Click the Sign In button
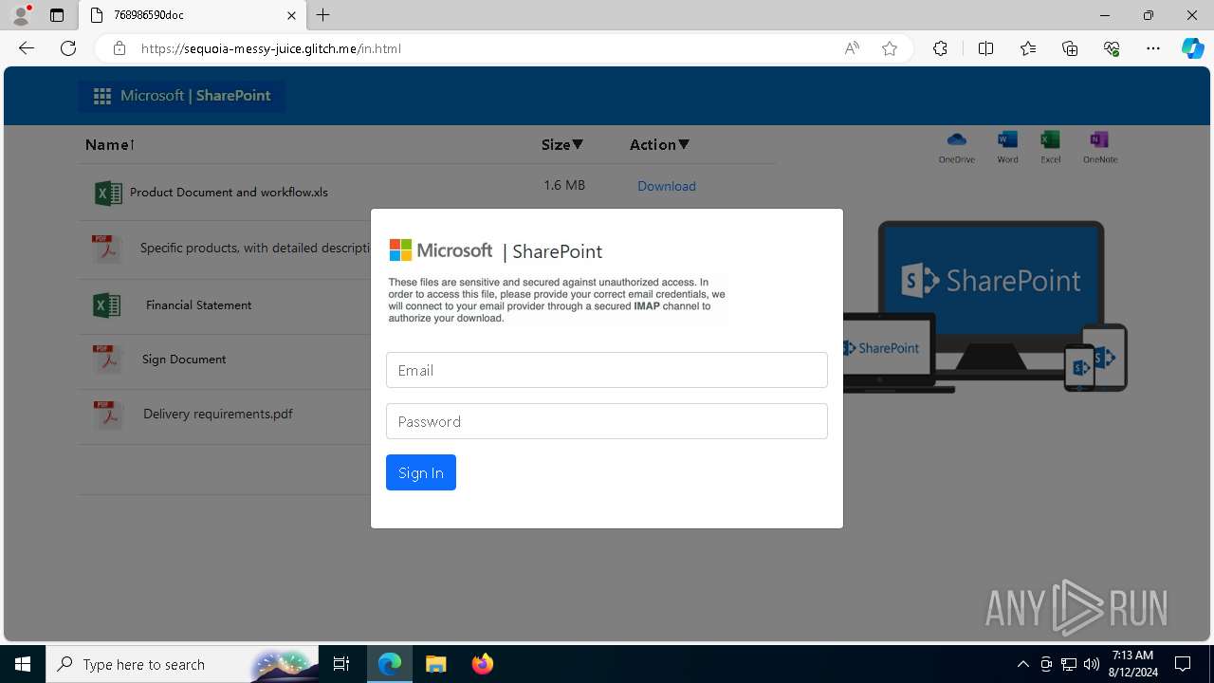This screenshot has height=683, width=1214. point(421,472)
